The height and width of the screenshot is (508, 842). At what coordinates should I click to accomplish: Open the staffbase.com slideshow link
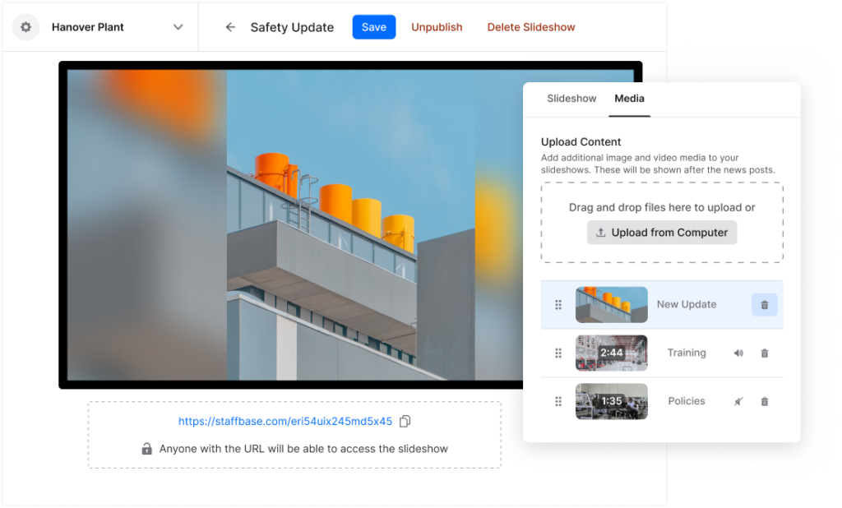(285, 422)
